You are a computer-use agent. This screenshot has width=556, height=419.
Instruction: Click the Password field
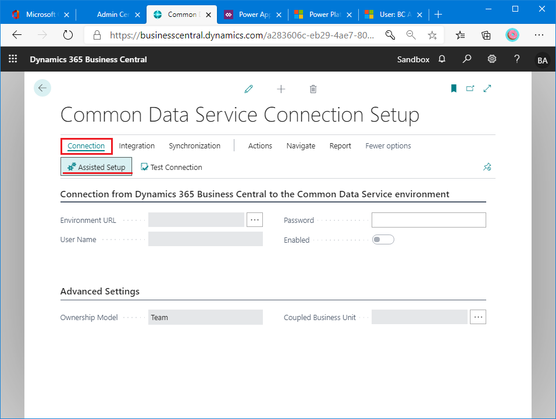click(429, 220)
